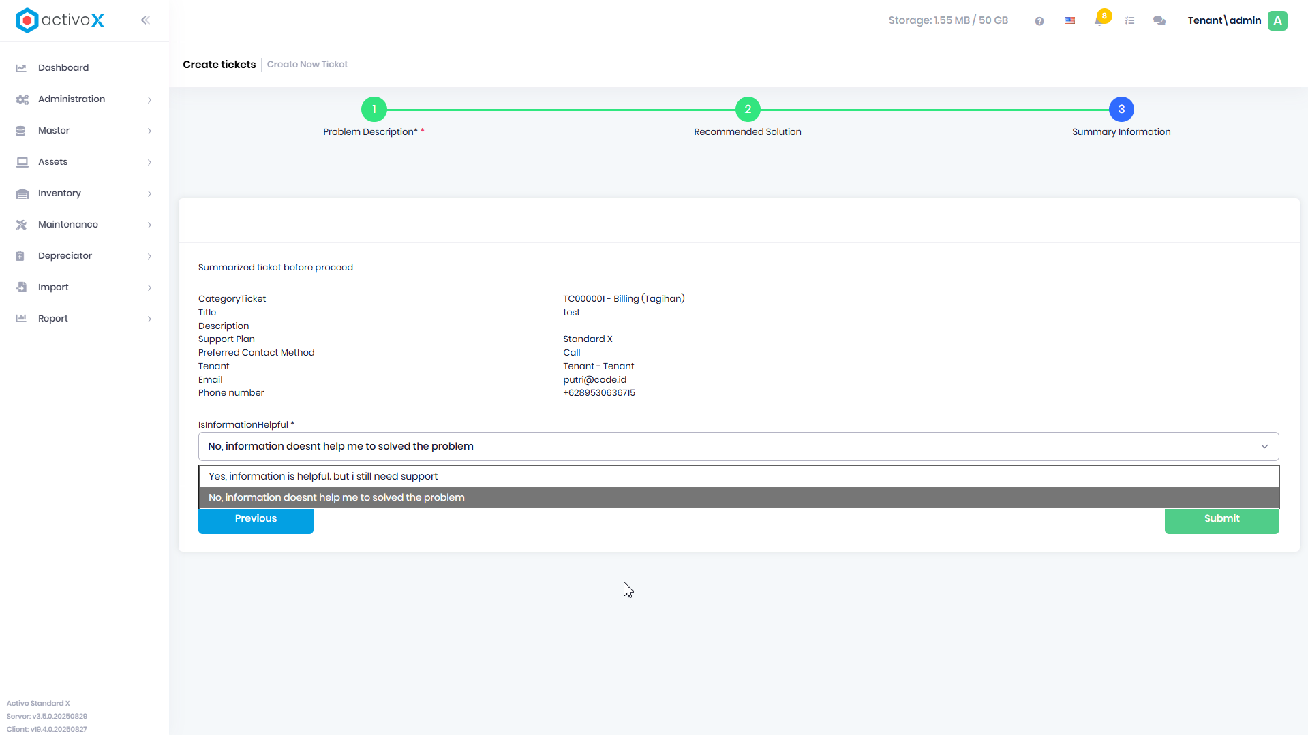Go to step 1 Problem Description circle
Screen dimensions: 1308x735
coord(374,110)
